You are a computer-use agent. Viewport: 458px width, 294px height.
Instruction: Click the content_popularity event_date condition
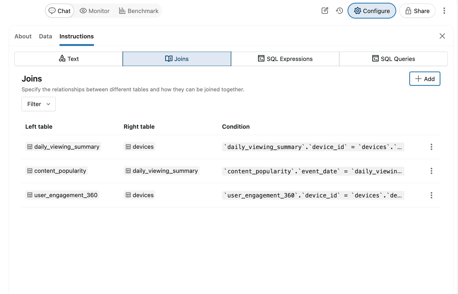313,171
